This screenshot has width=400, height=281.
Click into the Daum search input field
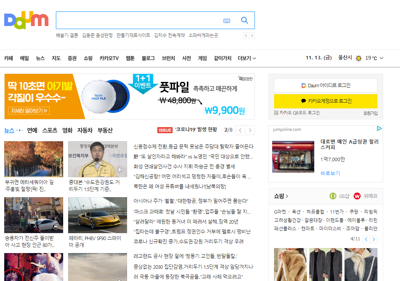pyautogui.click(x=138, y=20)
